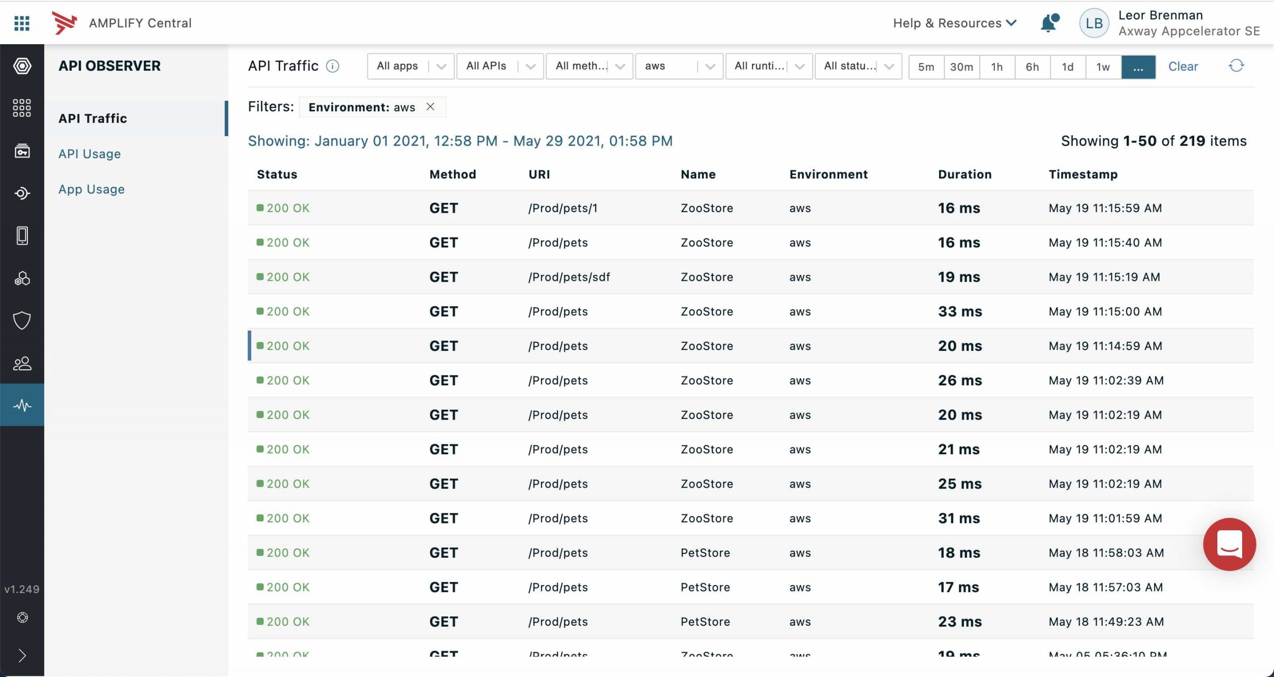Expand the sidebar with the chevron arrow

pyautogui.click(x=22, y=656)
